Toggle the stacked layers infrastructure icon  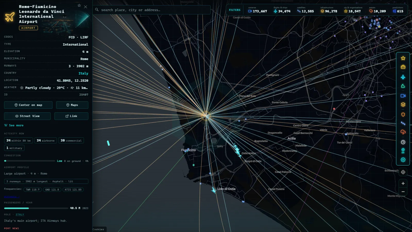(x=403, y=104)
